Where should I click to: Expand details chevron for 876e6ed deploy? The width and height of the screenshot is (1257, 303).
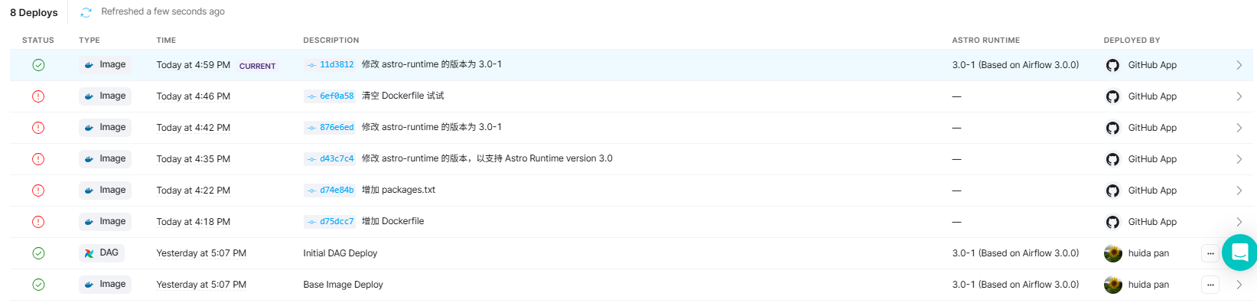point(1239,128)
